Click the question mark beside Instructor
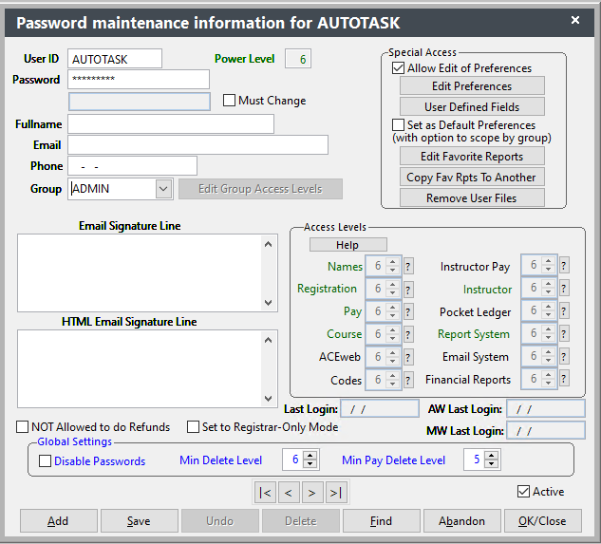The height and width of the screenshot is (544, 601). pyautogui.click(x=564, y=288)
